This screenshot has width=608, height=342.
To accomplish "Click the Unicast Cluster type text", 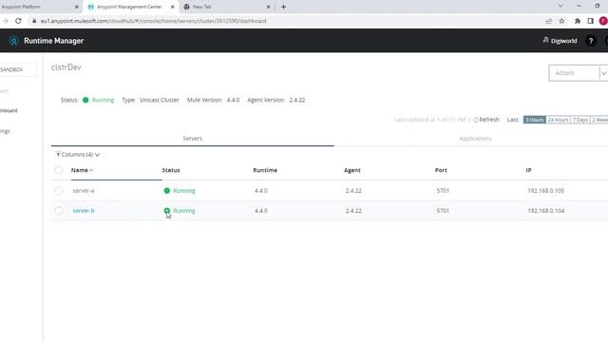I will (160, 100).
